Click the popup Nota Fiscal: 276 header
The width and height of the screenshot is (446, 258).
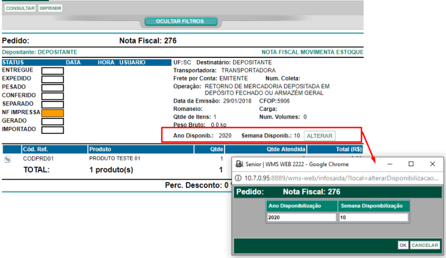pyautogui.click(x=312, y=192)
